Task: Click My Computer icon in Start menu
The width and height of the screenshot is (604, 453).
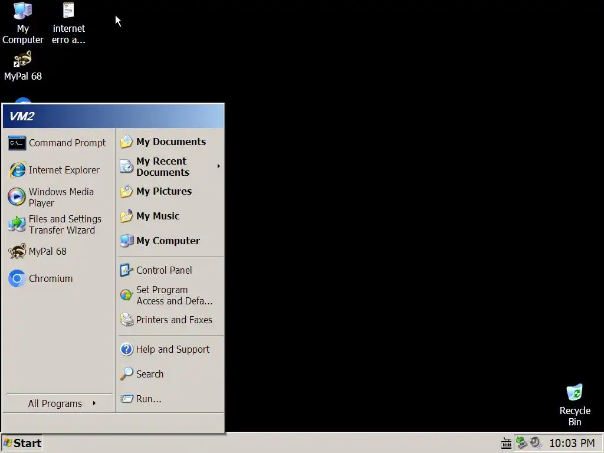Action: pos(126,241)
